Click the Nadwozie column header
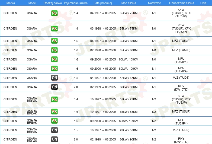 pyautogui.click(x=155, y=3)
